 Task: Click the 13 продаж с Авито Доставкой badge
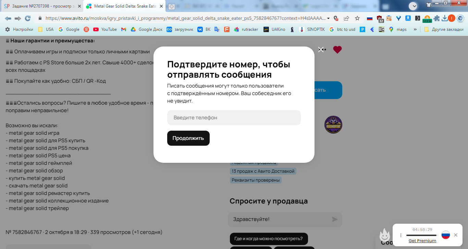click(263, 171)
